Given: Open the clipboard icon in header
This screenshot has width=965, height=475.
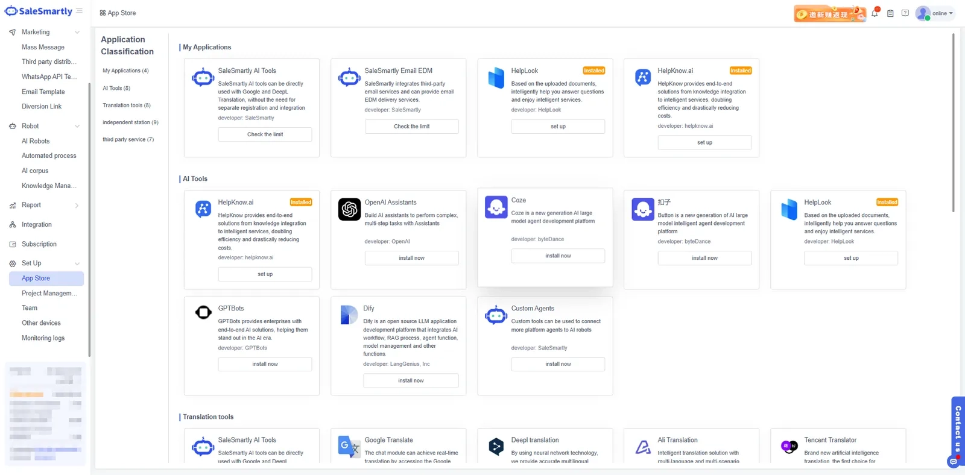Looking at the screenshot, I should tap(890, 13).
